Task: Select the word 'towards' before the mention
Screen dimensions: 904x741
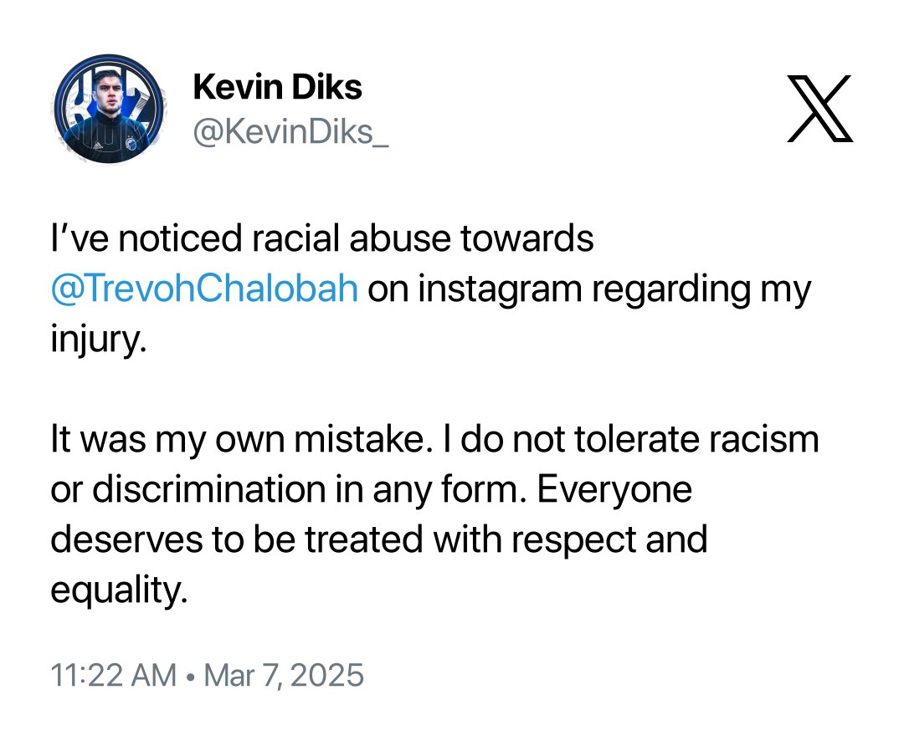Action: coord(527,238)
